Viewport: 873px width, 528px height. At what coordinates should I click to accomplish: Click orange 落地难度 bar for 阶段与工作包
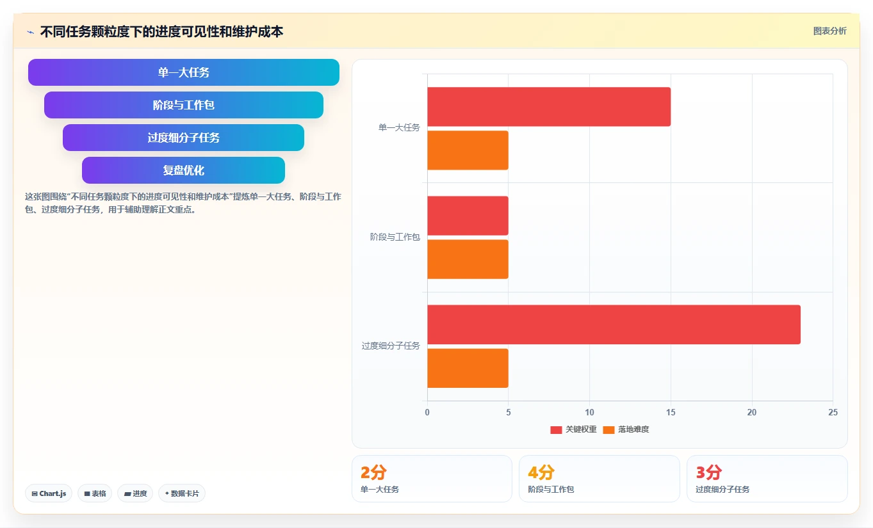[468, 259]
